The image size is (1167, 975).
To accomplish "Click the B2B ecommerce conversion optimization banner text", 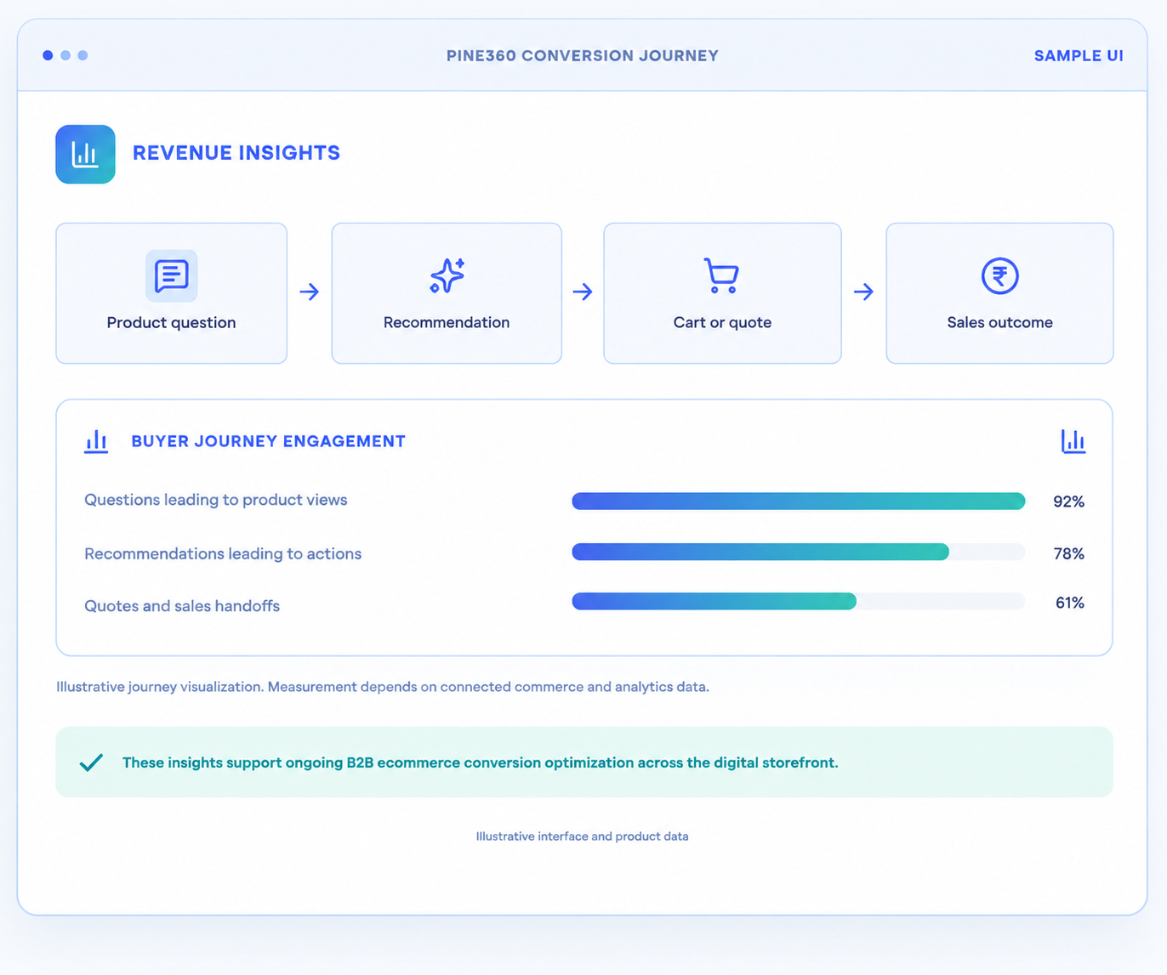I will point(481,762).
